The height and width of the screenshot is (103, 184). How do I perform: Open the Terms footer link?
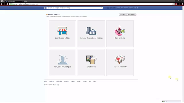click(90, 81)
